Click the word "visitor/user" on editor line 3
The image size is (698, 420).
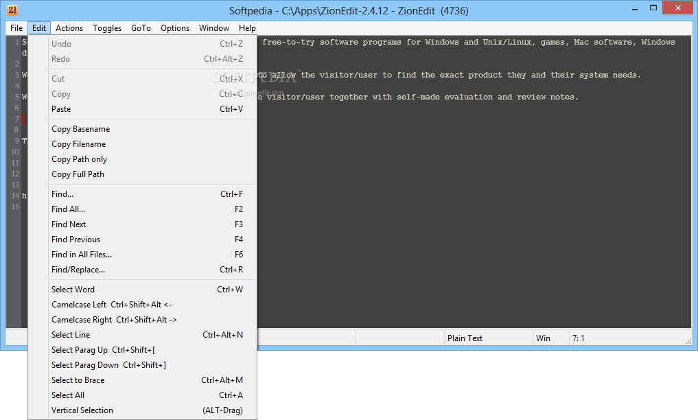[349, 75]
